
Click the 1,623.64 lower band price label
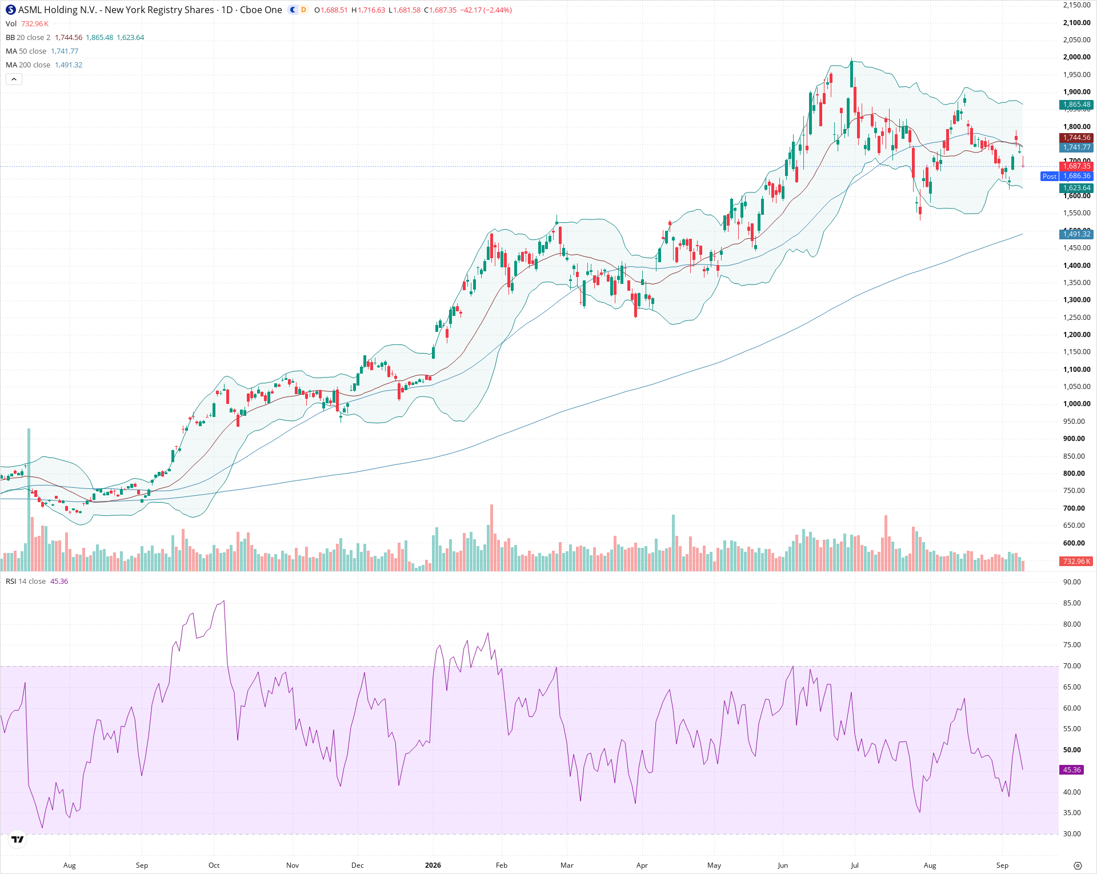pyautogui.click(x=1076, y=188)
